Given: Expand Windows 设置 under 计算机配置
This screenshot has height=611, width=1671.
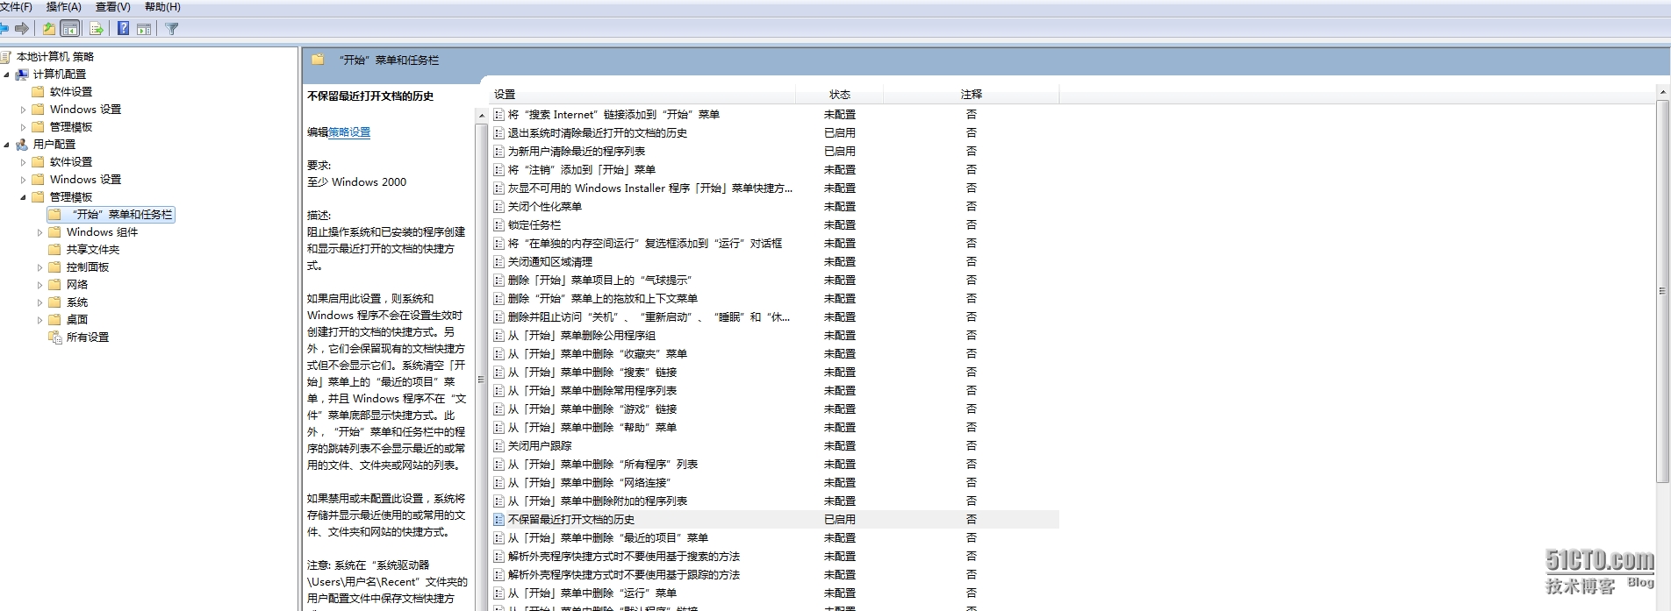Looking at the screenshot, I should tap(23, 110).
